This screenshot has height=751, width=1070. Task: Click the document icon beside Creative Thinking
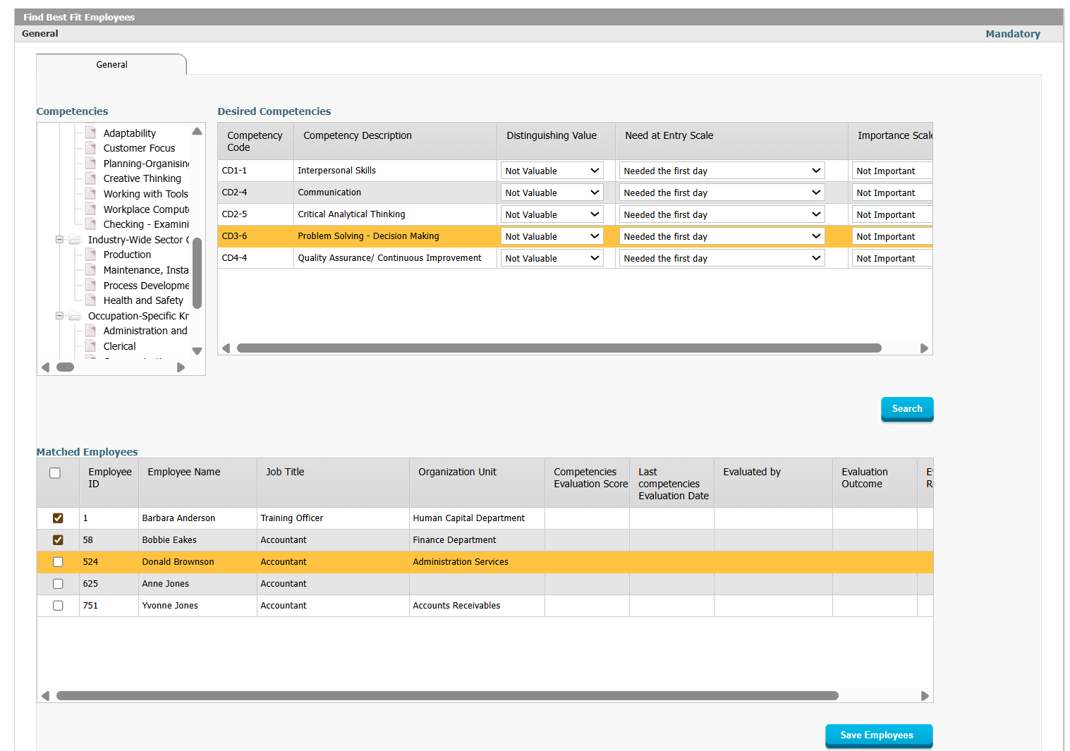pyautogui.click(x=90, y=178)
